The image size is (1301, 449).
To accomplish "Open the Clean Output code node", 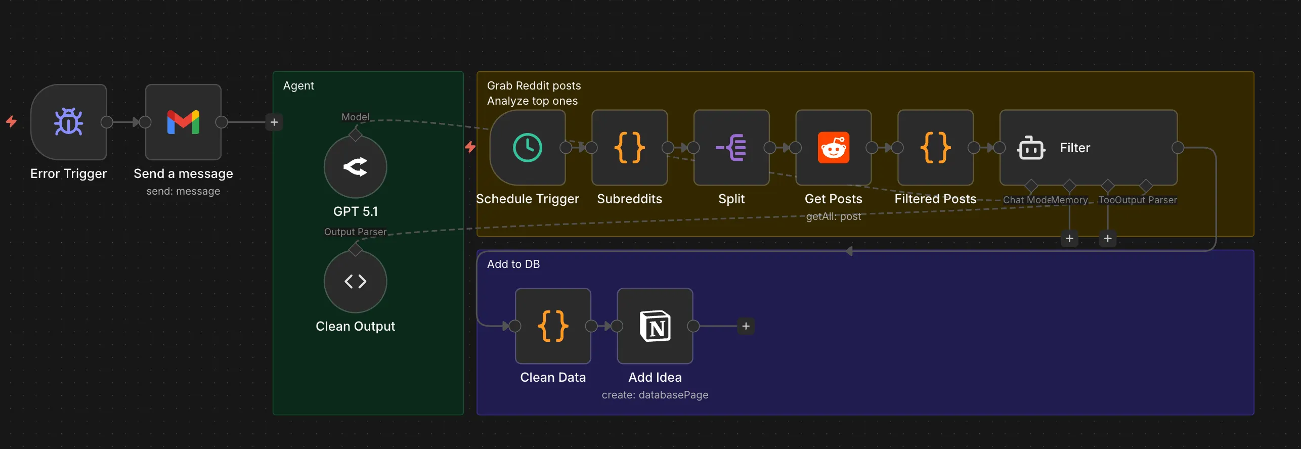I will [356, 282].
